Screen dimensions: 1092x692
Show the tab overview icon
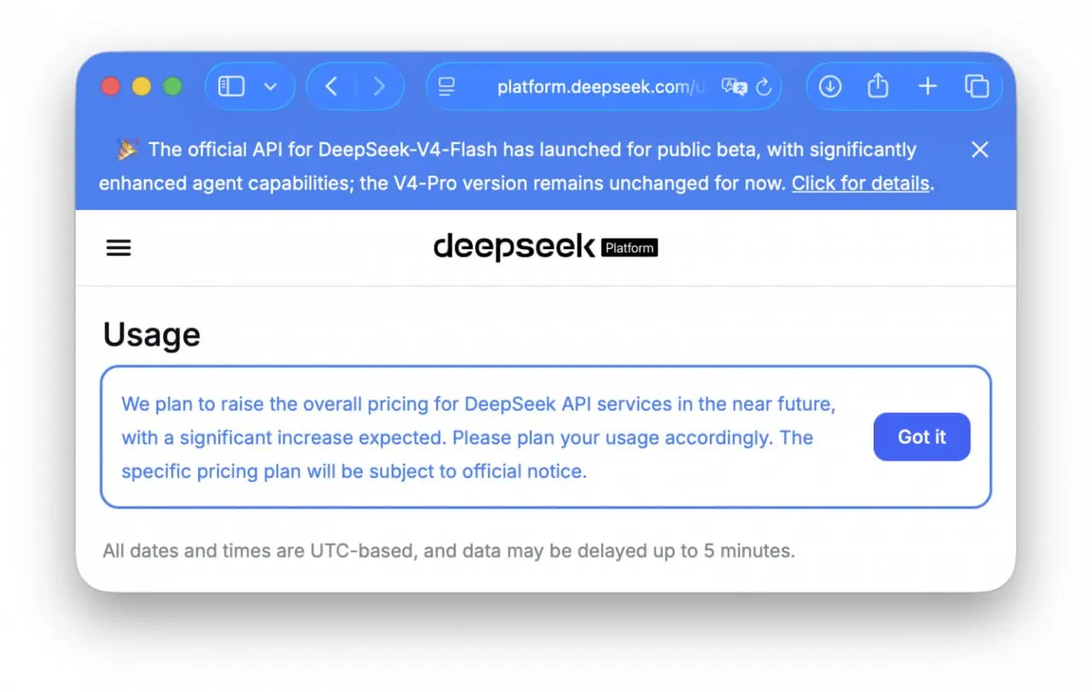click(977, 86)
